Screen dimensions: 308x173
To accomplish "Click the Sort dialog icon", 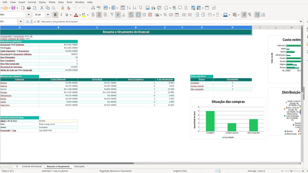I will [123, 8].
